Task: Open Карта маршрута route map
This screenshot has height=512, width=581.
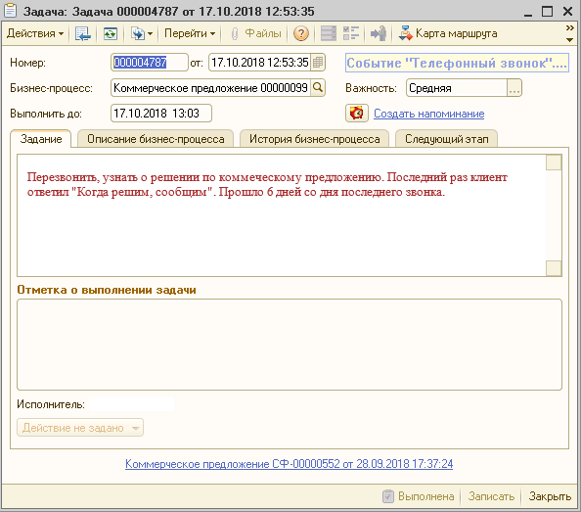Action: (x=448, y=33)
